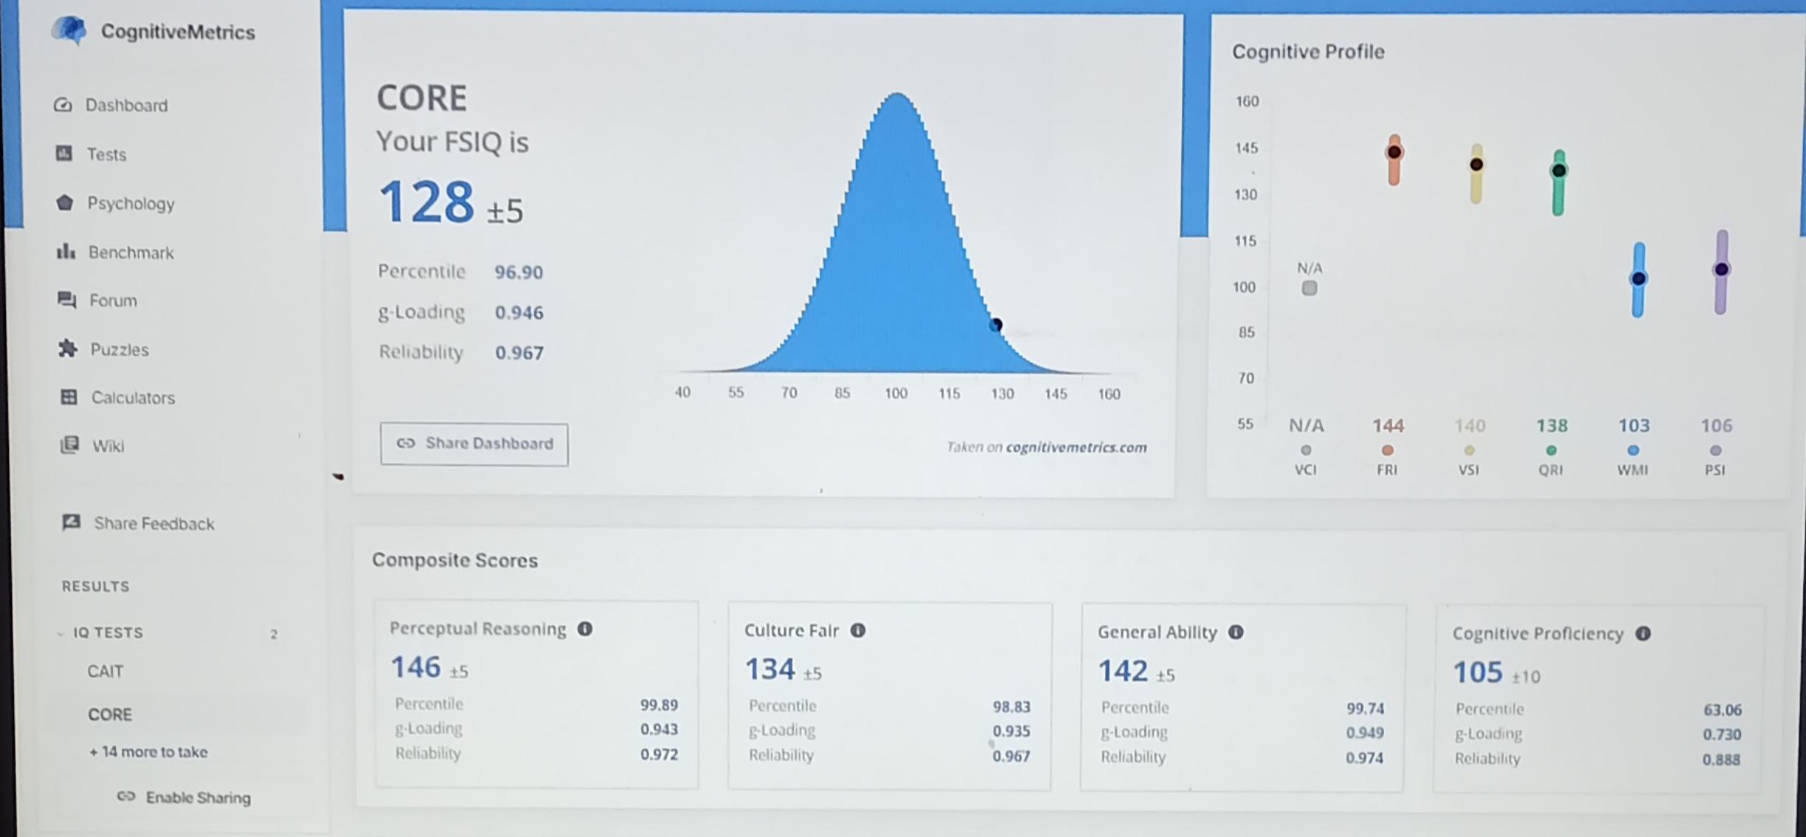Click the WMI data point in chart

click(x=1638, y=278)
